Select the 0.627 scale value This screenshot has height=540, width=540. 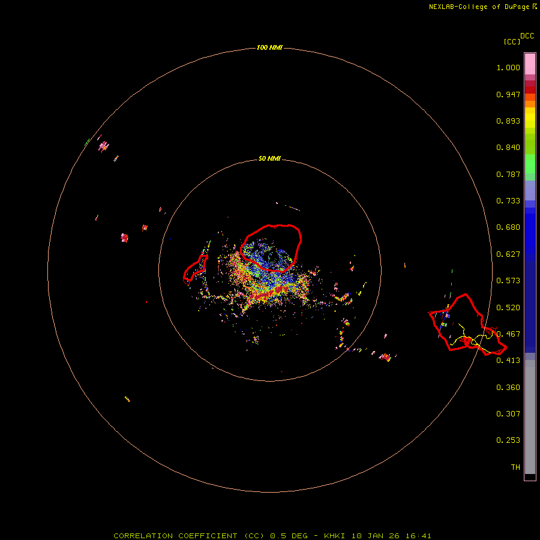508,254
